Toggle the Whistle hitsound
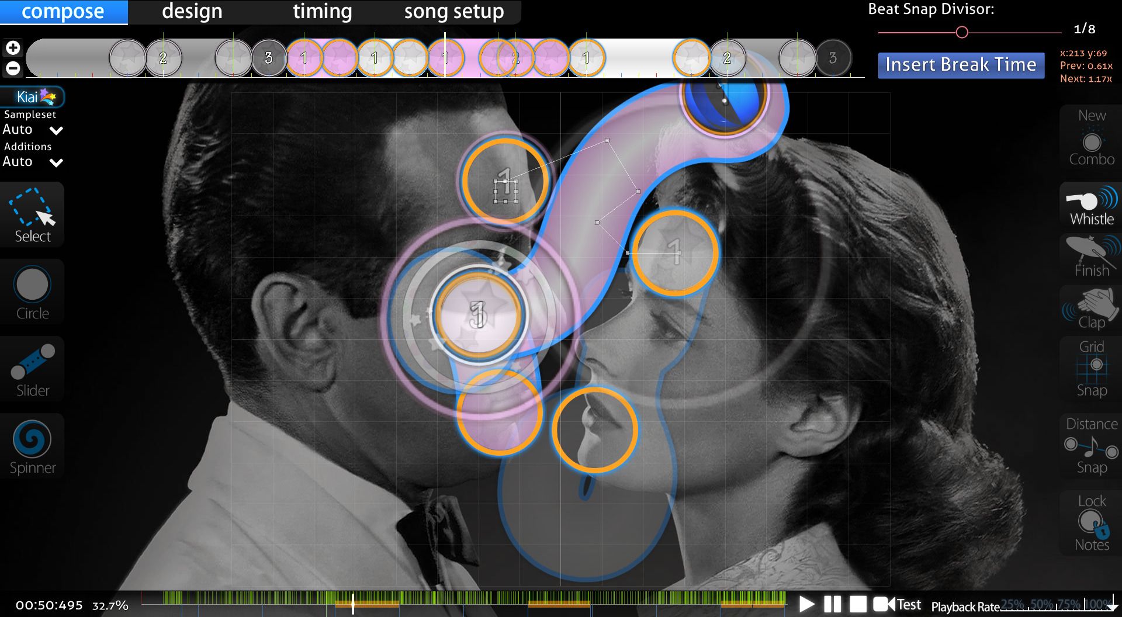 pyautogui.click(x=1091, y=206)
